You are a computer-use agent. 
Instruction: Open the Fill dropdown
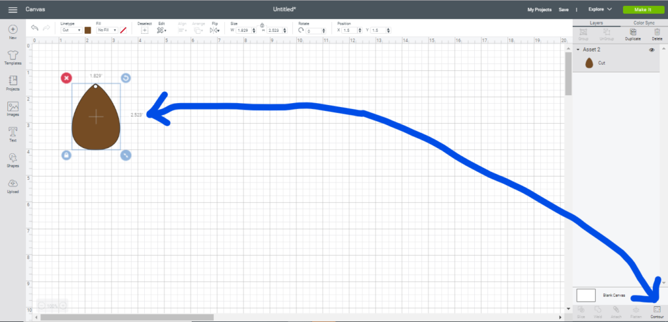[106, 30]
